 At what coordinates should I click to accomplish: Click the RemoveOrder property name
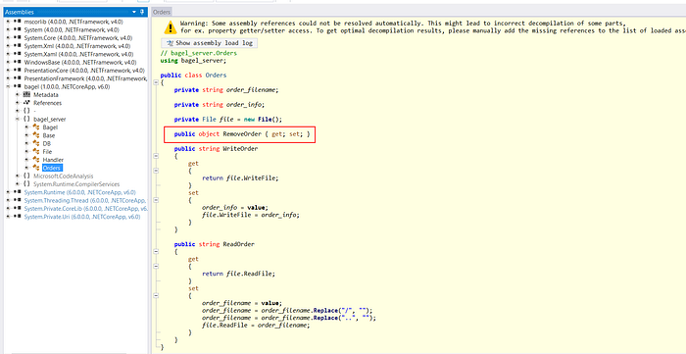(242, 134)
